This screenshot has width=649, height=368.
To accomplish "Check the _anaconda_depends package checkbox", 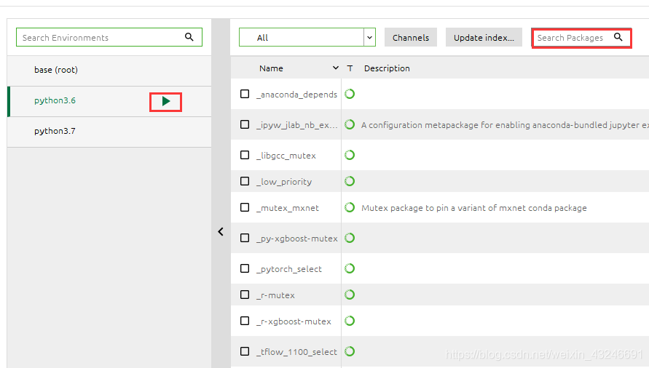I will tap(245, 94).
